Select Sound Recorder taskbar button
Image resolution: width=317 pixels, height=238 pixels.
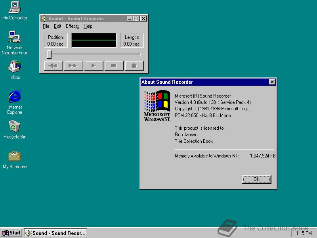[55, 233]
